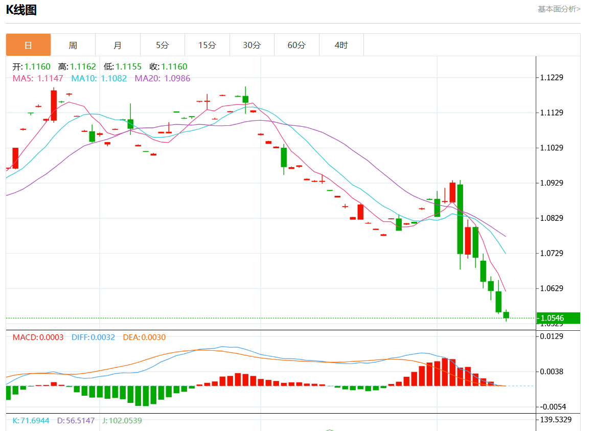
Task: Click the MA10 legend label
Action: pyautogui.click(x=99, y=79)
